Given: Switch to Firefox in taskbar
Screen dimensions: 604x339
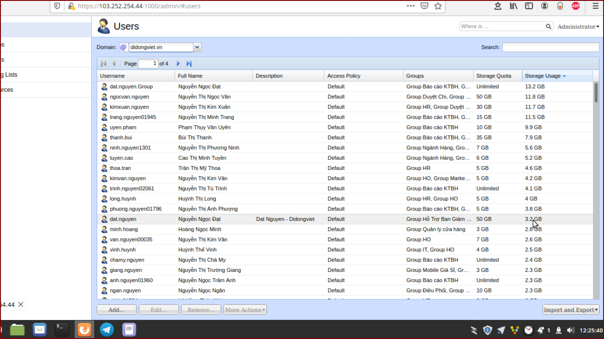Looking at the screenshot, I should (x=84, y=329).
